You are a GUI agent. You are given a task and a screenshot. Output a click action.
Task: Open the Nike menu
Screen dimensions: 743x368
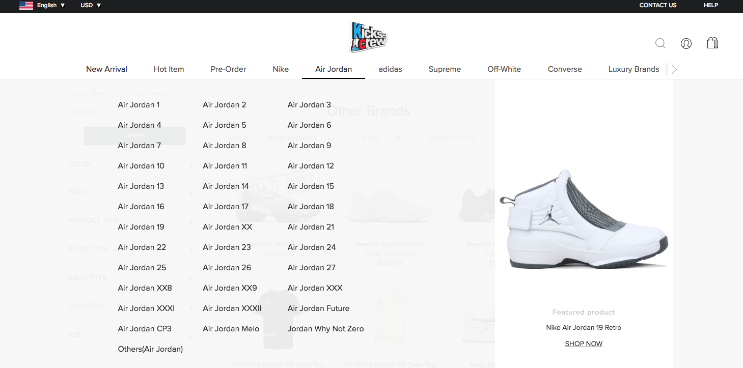click(x=281, y=69)
